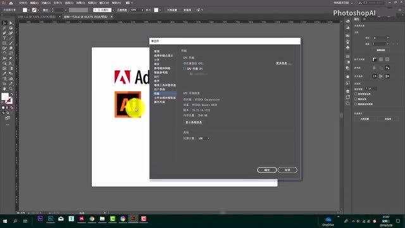Select the Artboard tool
405x228 pixels.
pos(4,84)
